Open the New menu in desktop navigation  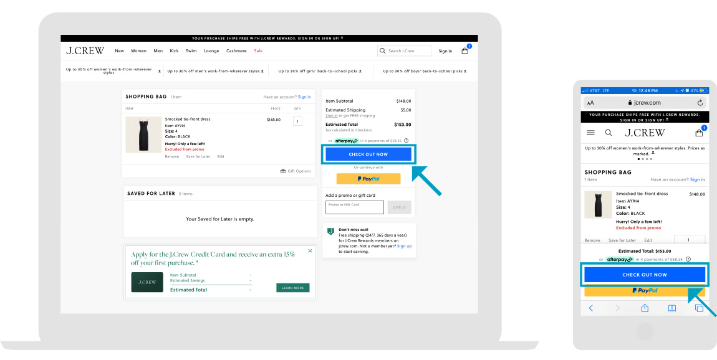click(x=119, y=50)
